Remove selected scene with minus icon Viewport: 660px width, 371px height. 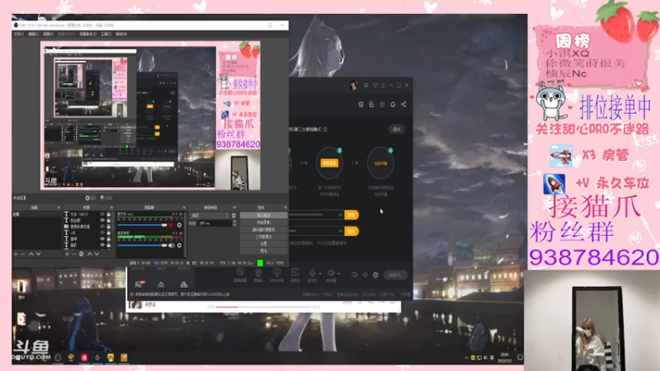[23, 254]
